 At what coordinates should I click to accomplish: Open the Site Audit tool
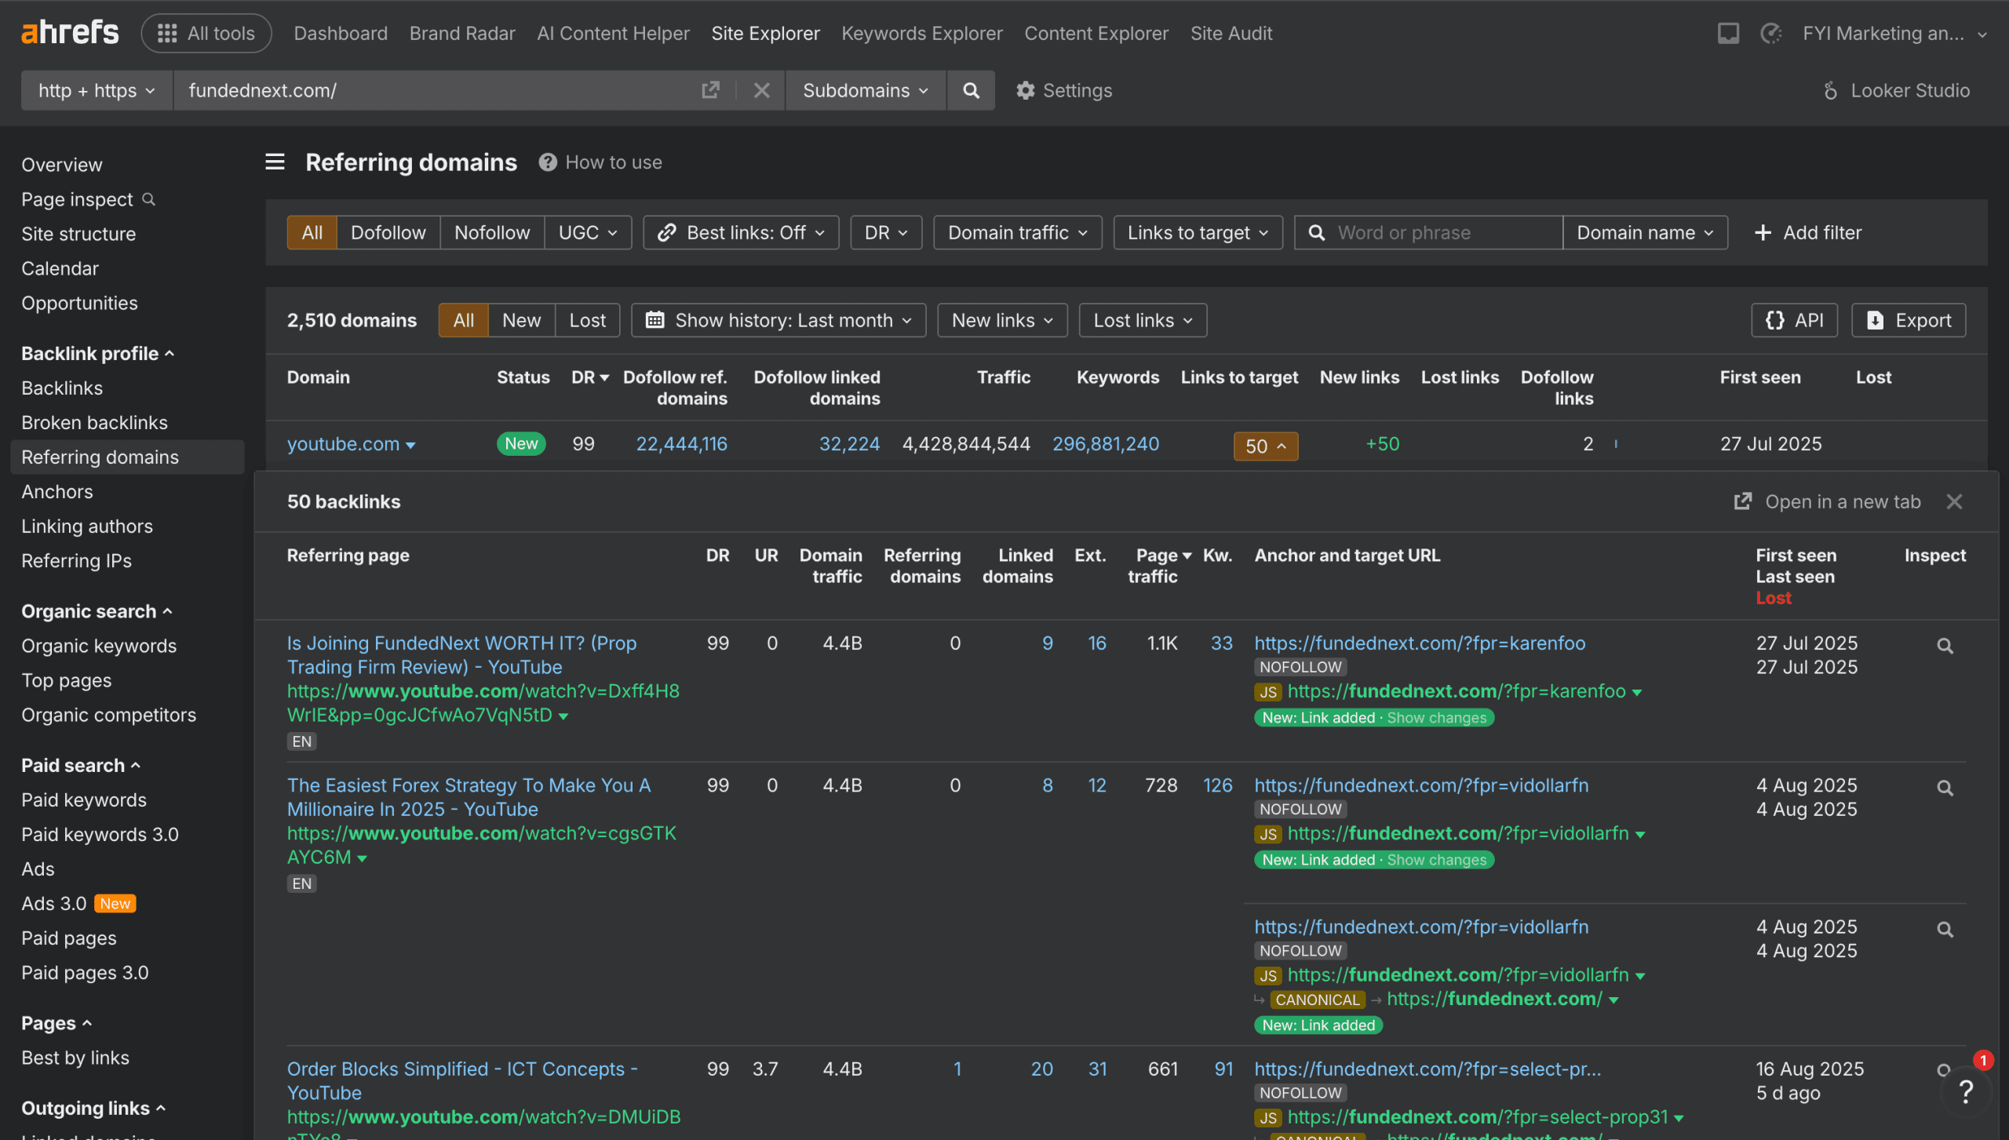pos(1231,33)
